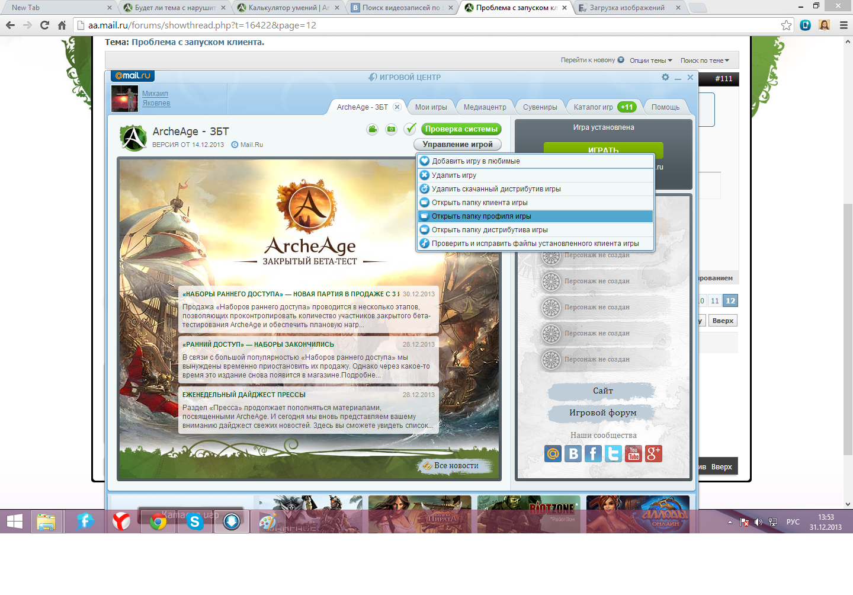Image resolution: width=853 pixels, height=595 pixels.
Task: Click the forum Вверх button near pagination
Action: (x=723, y=321)
